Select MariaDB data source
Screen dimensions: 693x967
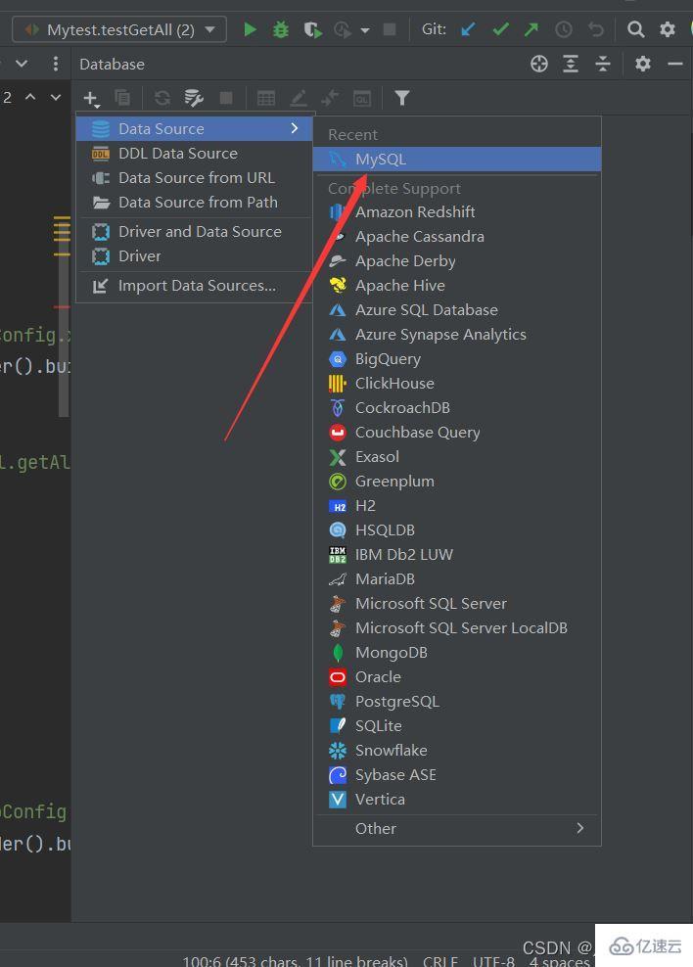tap(457, 579)
